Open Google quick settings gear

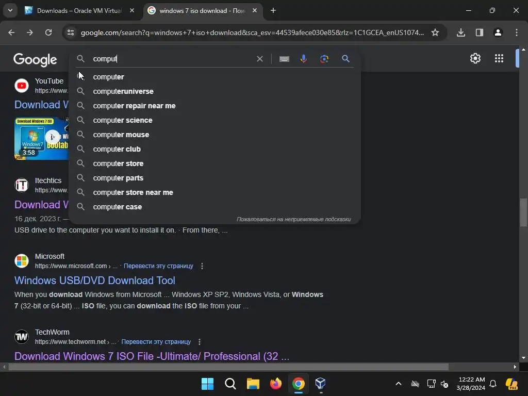click(x=475, y=59)
